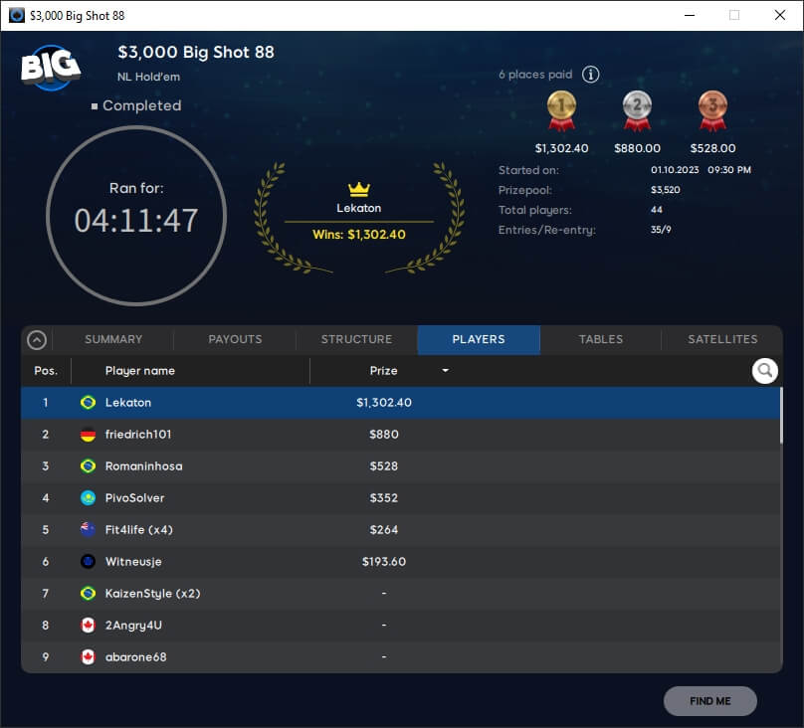Image resolution: width=804 pixels, height=728 pixels.
Task: Select player name Witneusje
Action: (133, 562)
